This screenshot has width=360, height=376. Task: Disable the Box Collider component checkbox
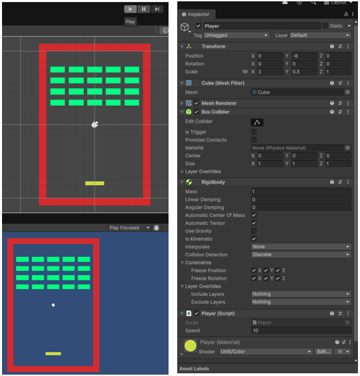[x=196, y=112]
